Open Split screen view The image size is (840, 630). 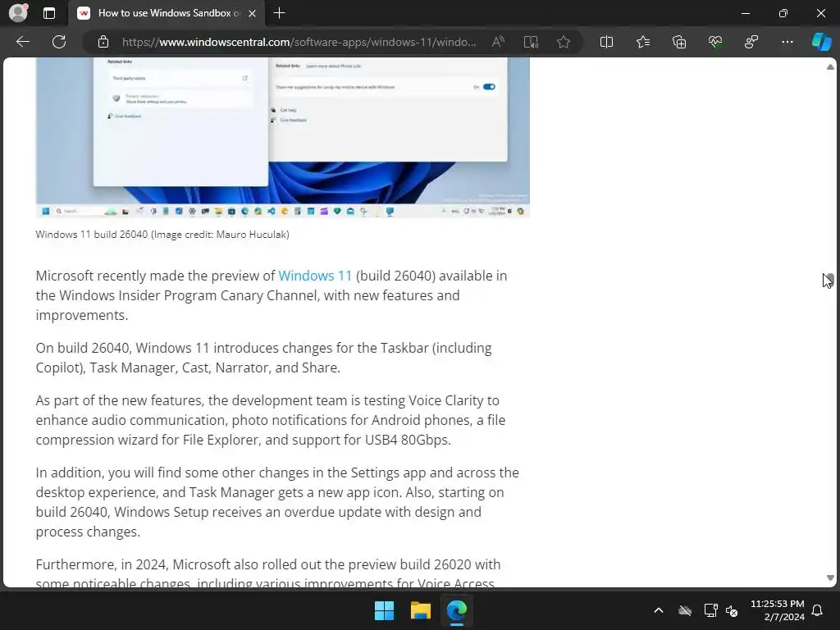pos(606,42)
